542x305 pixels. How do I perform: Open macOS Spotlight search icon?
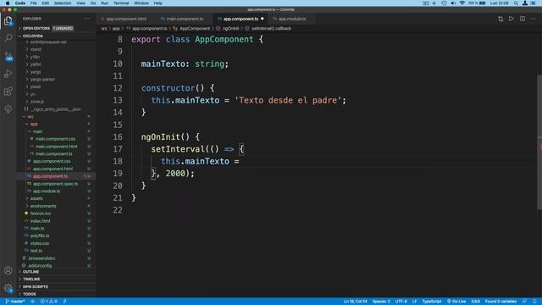pos(516,3)
